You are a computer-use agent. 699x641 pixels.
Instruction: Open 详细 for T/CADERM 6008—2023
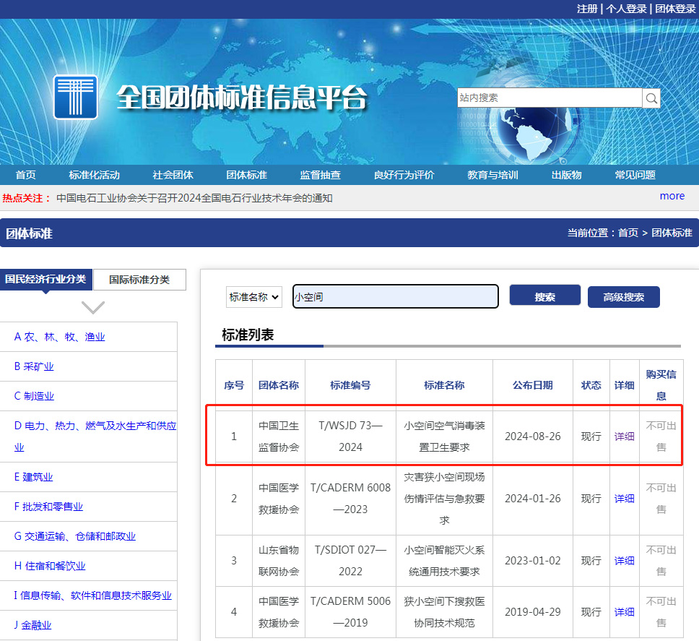click(x=624, y=498)
